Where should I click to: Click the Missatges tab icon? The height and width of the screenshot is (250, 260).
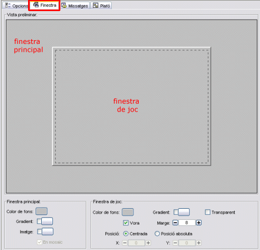pyautogui.click(x=64, y=6)
